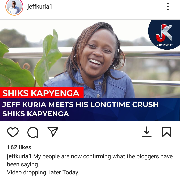Tap the blue headline banner on video
180x181 pixels.
tap(90, 109)
